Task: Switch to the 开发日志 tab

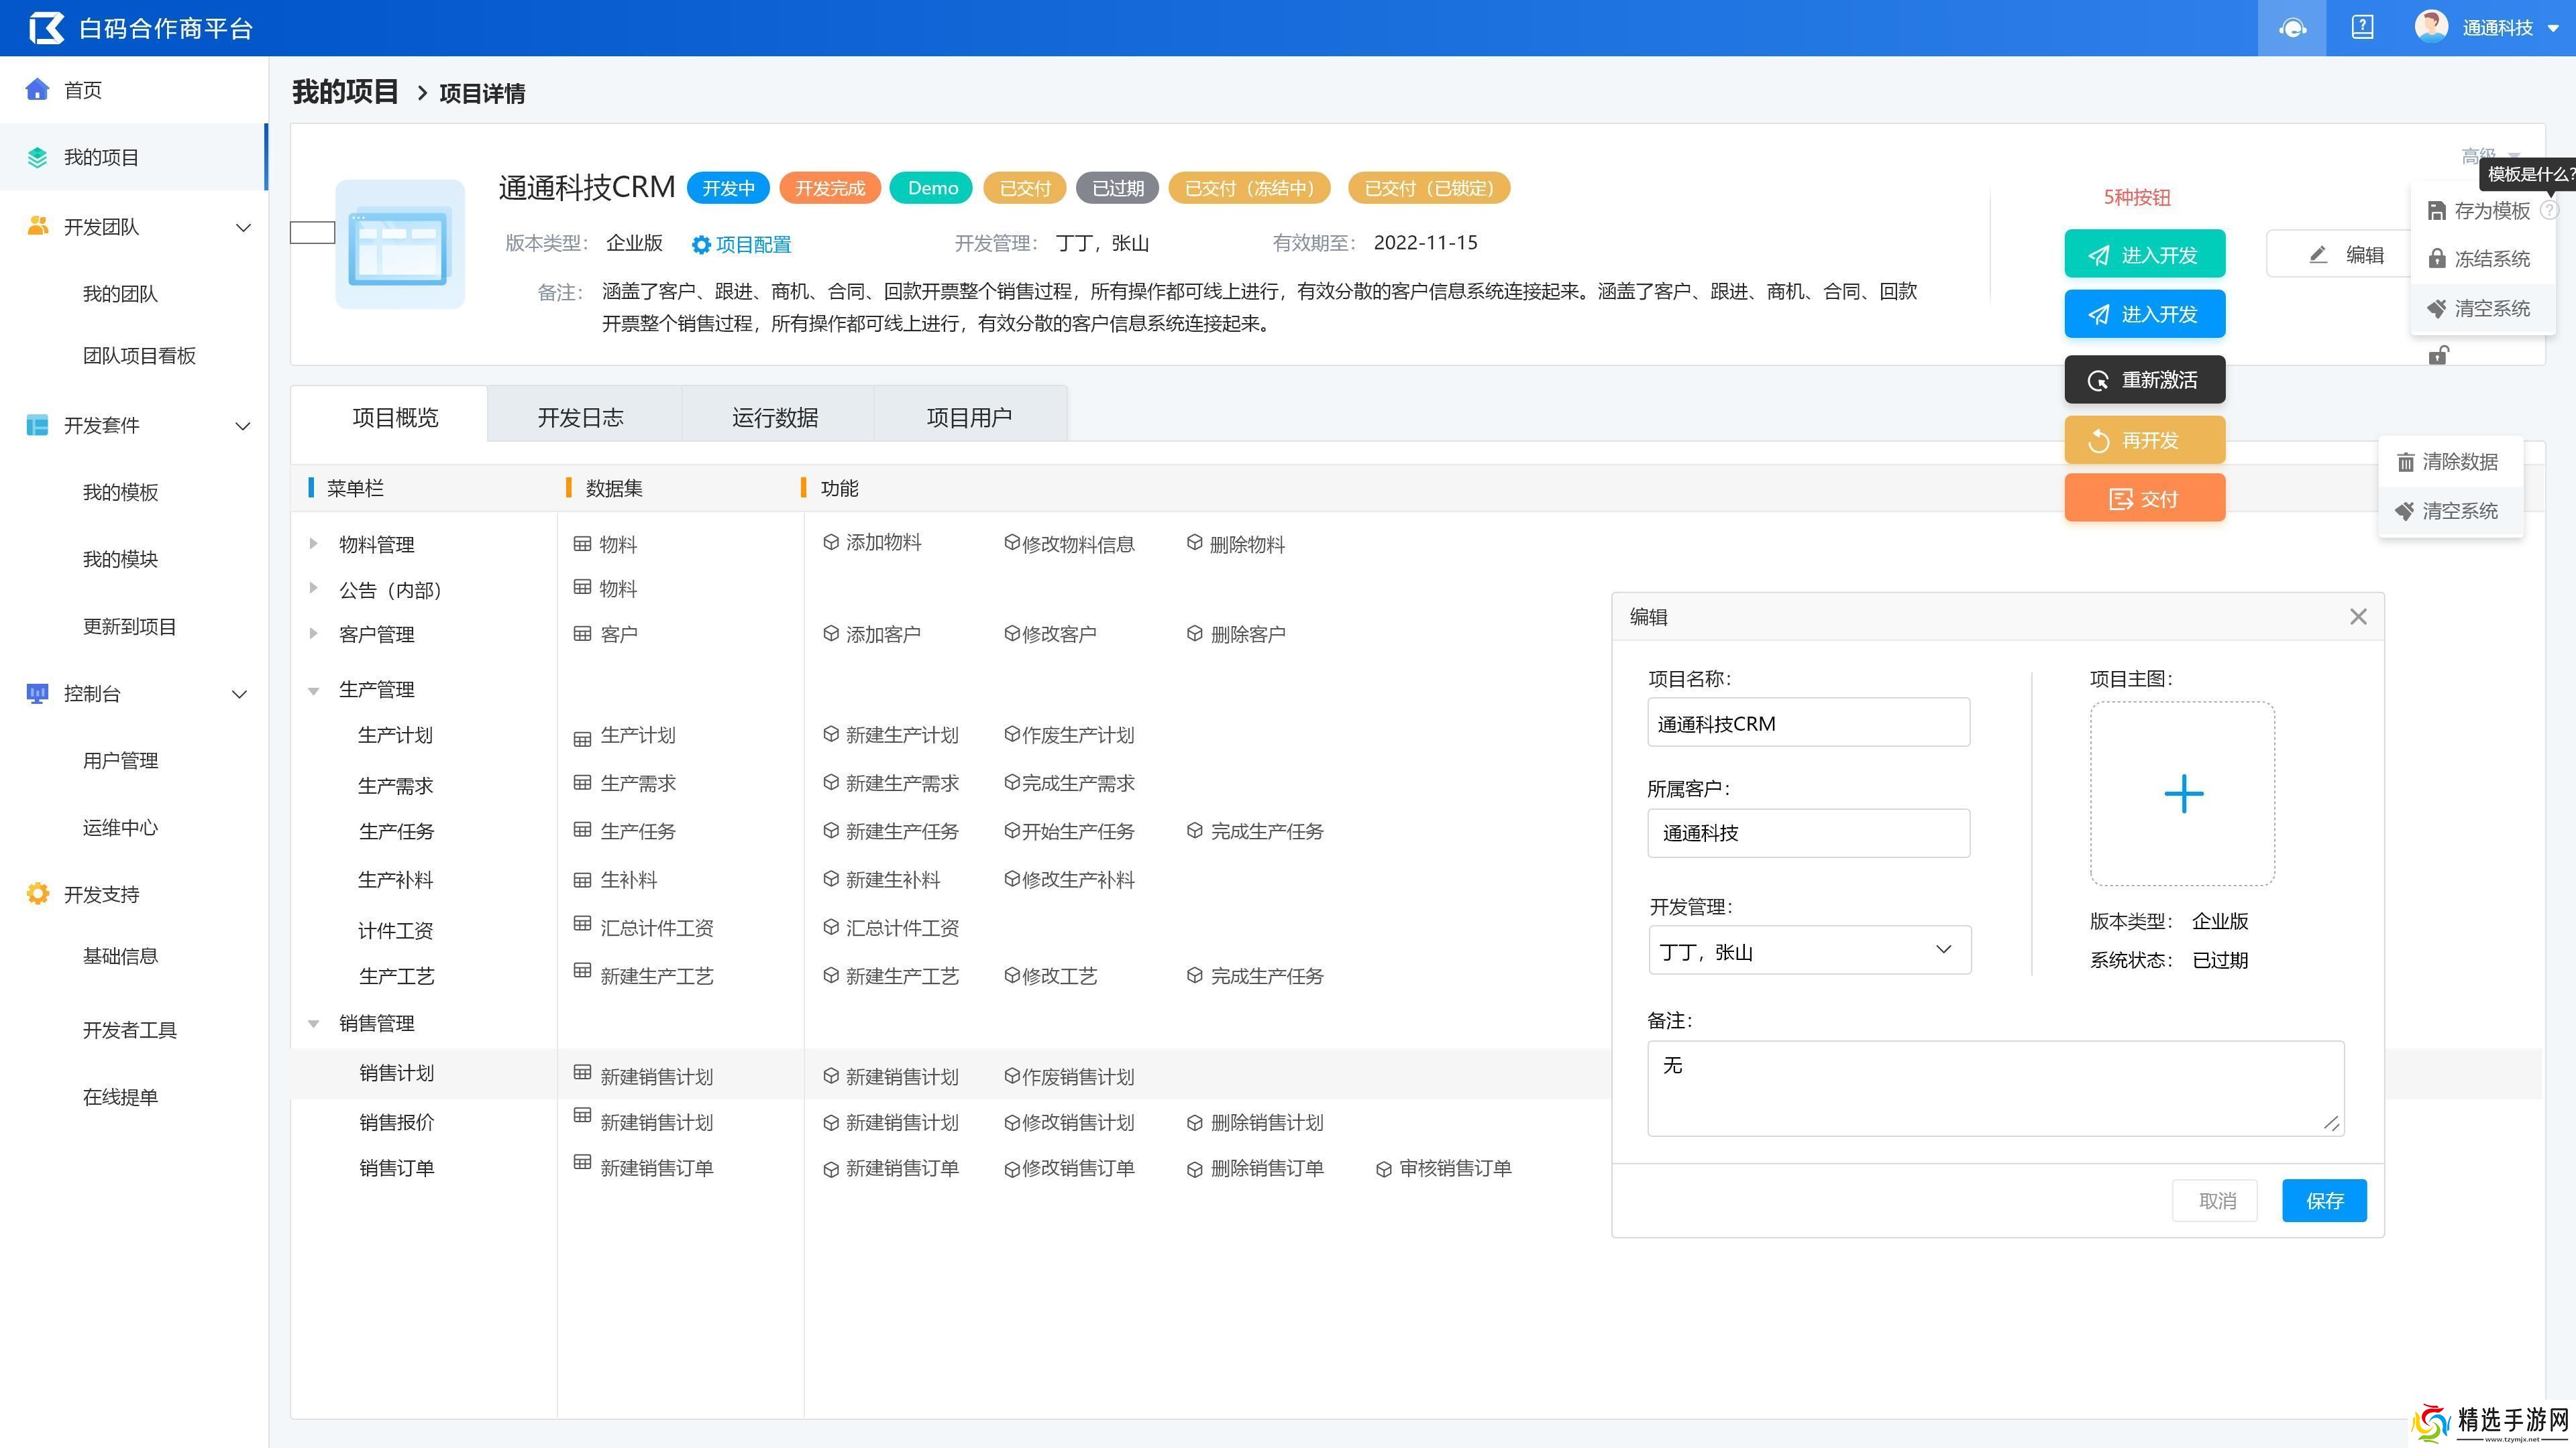Action: coord(582,417)
